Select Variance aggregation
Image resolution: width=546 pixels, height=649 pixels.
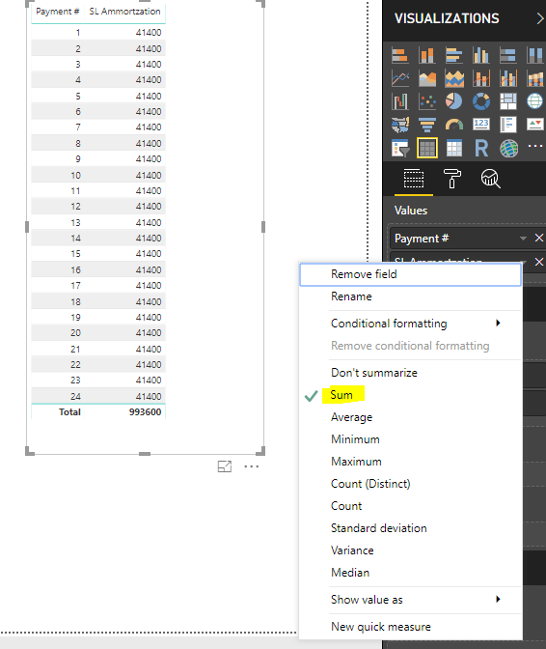point(410,550)
